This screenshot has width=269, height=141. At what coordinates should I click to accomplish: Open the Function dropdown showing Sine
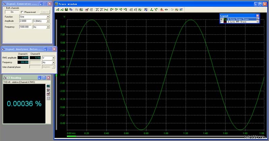pyautogui.click(x=48, y=16)
